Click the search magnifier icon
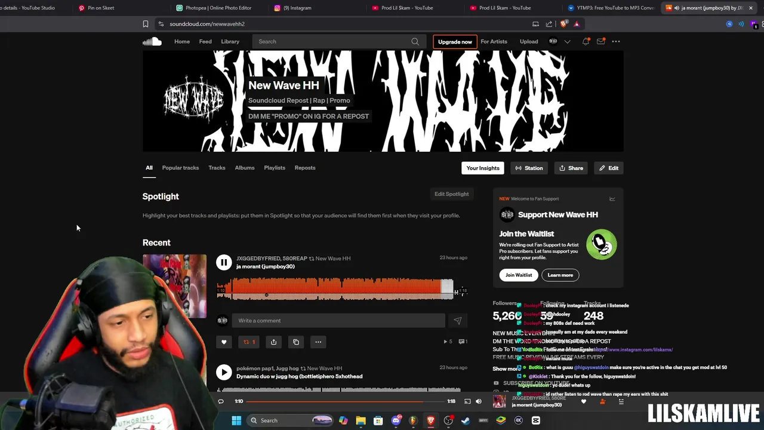The width and height of the screenshot is (764, 430). tap(415, 41)
